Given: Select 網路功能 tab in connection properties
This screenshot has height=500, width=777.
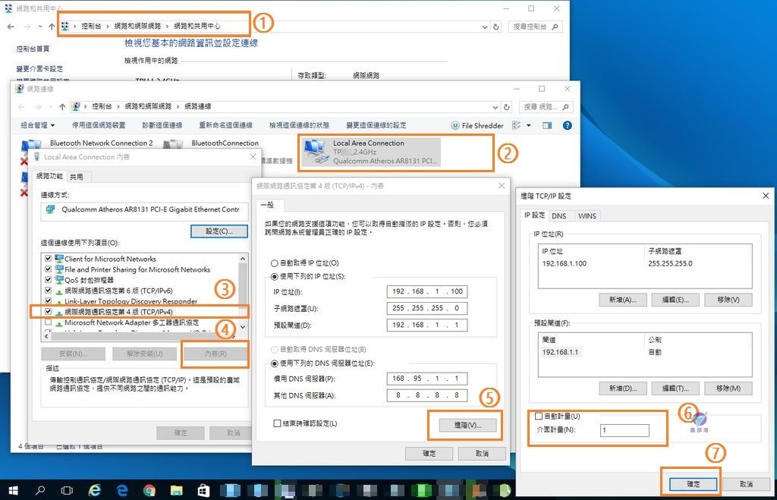Looking at the screenshot, I should (x=49, y=176).
